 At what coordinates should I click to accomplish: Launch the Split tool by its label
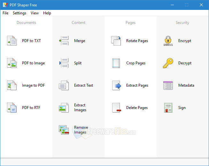coord(78,63)
